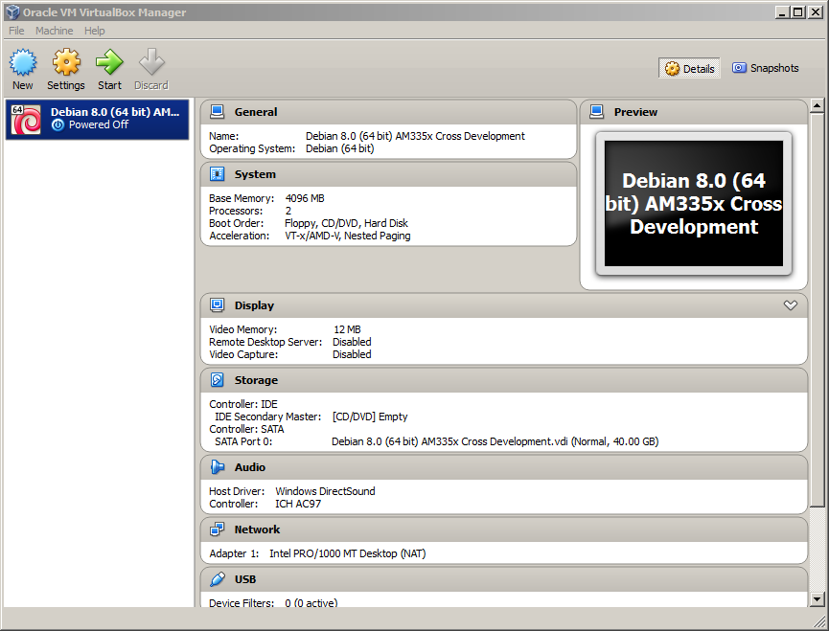
Task: Click the Storage section heading
Action: pos(256,380)
